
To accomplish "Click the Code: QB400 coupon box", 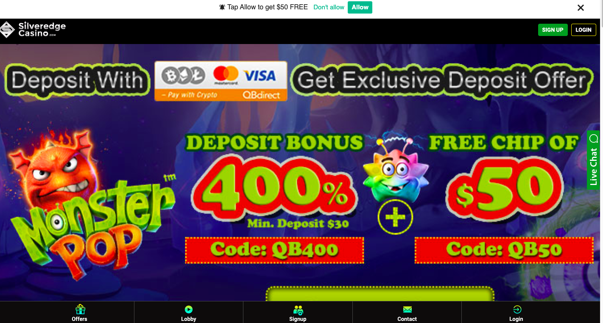I will coord(274,250).
